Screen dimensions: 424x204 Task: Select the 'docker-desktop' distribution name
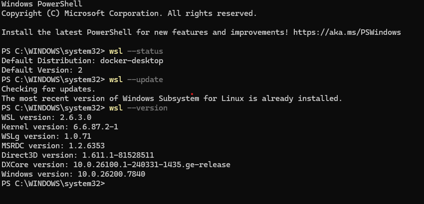[x=131, y=61]
